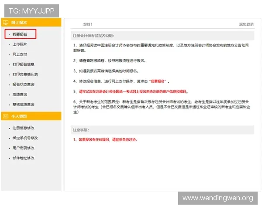Click the red "我要报名" text in item 4

[x=158, y=81]
